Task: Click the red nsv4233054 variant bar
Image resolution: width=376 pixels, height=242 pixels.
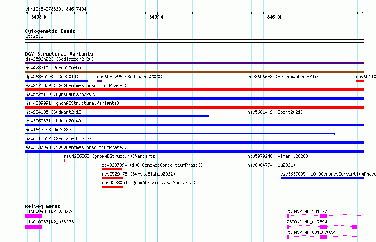Action: point(112,187)
